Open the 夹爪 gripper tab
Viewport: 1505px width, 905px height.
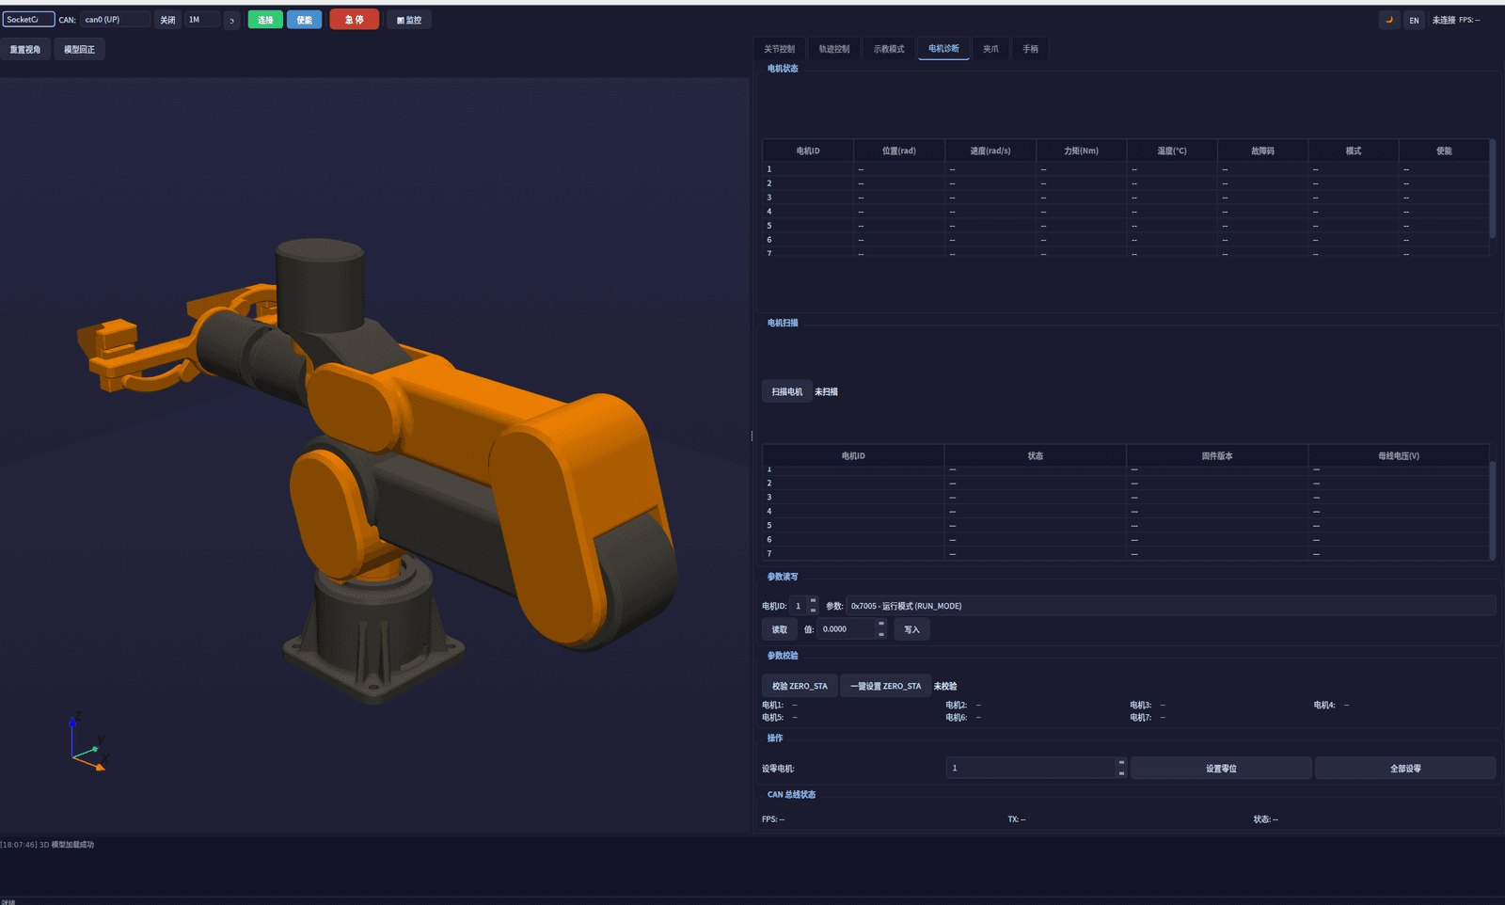click(991, 49)
